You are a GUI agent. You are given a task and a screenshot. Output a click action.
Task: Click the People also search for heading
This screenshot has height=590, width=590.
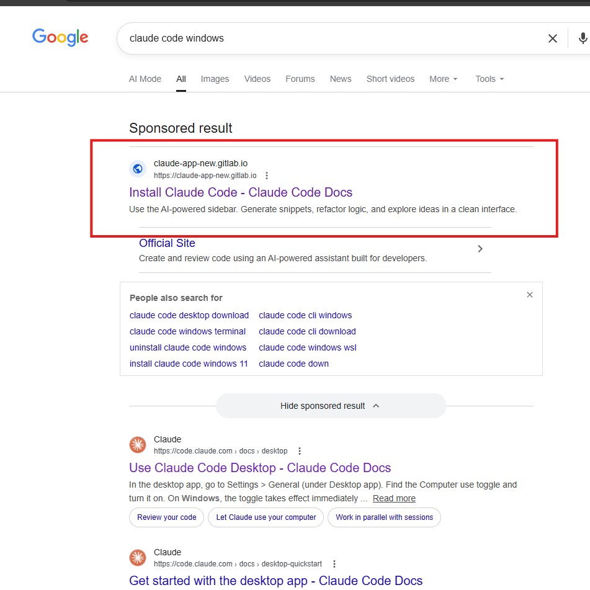point(176,298)
